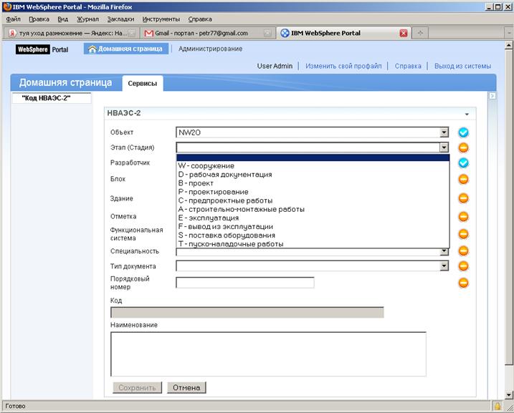The height and width of the screenshot is (413, 514).
Task: Open the new tab button in Firefox
Action: pos(420,33)
